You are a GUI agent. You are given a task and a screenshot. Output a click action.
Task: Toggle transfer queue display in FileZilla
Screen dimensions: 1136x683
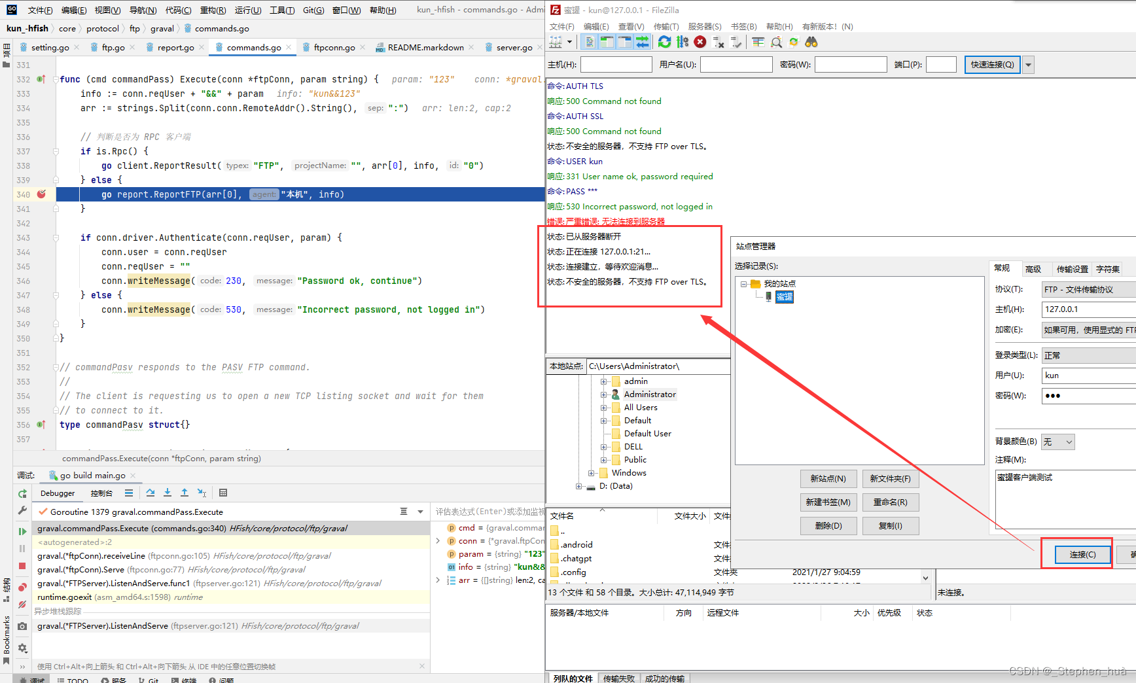[x=643, y=42]
